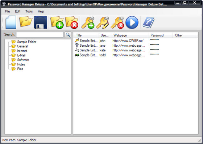Select the General folder icon in tree

click(x=13, y=46)
